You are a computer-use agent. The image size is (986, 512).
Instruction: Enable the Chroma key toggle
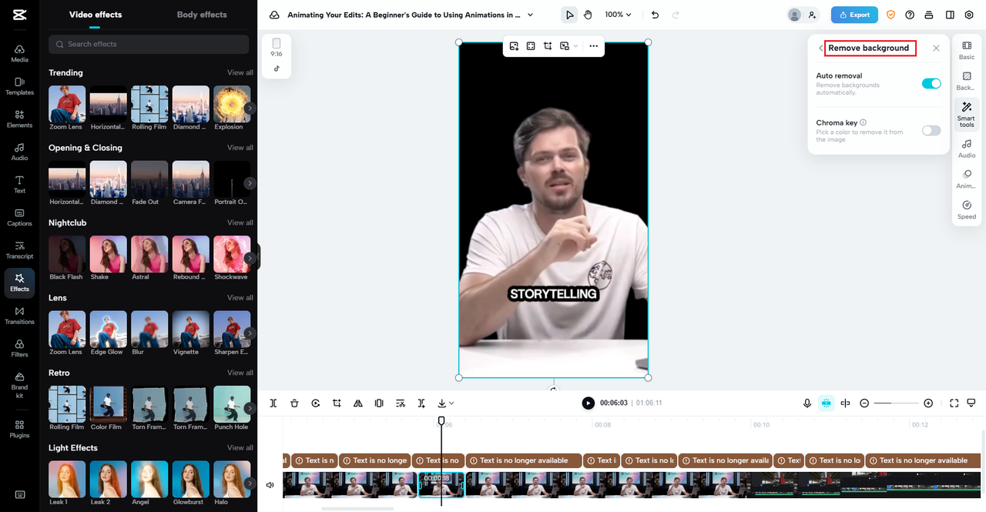click(x=931, y=130)
